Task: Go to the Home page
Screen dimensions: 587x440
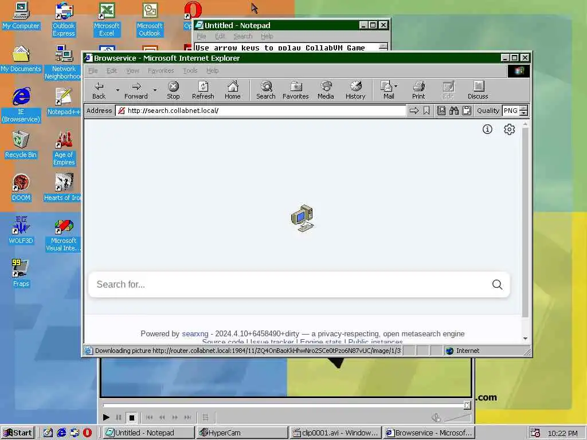Action: pyautogui.click(x=233, y=90)
